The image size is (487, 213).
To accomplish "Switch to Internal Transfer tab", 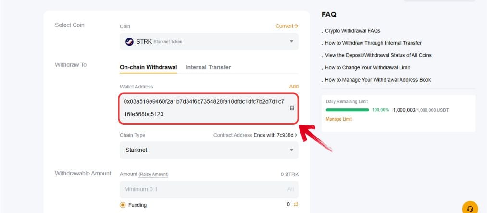I will [208, 67].
